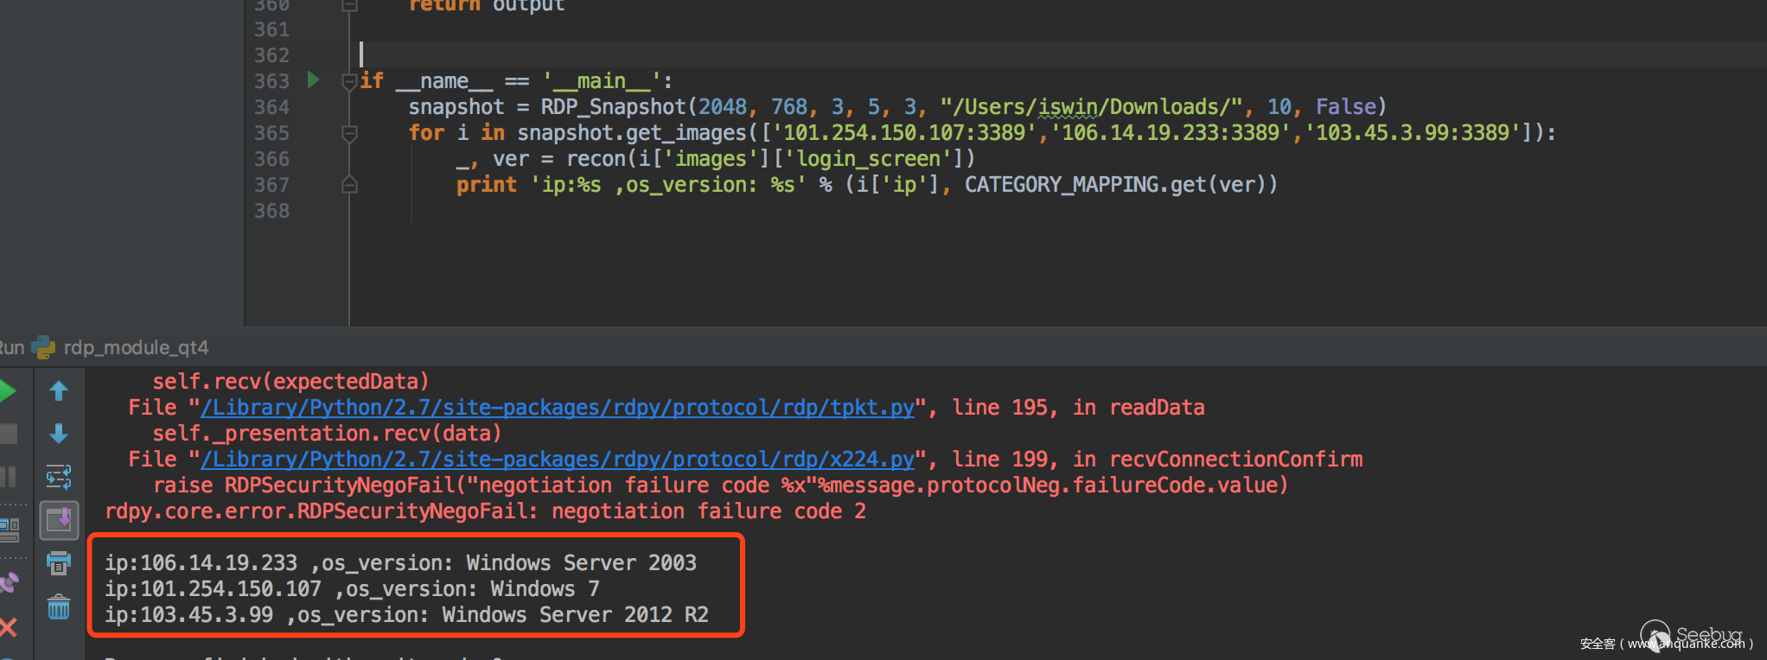Screen dimensions: 1767x660
Task: Click the green run gutter arrow on line 363
Action: pyautogui.click(x=314, y=80)
